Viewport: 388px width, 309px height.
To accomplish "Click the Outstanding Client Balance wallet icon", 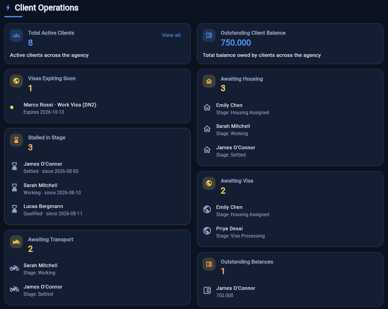I will 209,35.
